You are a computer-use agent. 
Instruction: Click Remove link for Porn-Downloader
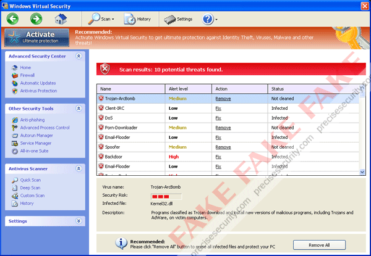(223, 128)
